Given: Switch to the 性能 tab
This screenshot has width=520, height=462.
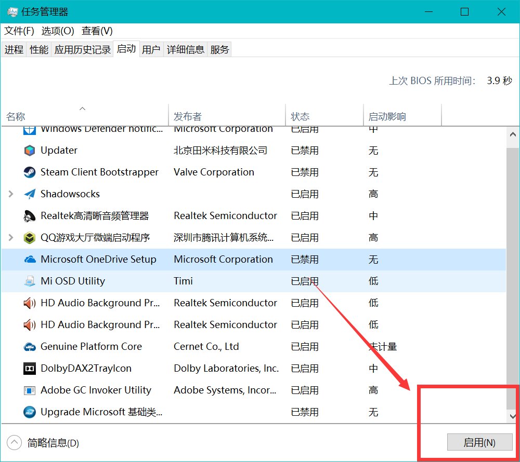Looking at the screenshot, I should click(x=38, y=49).
